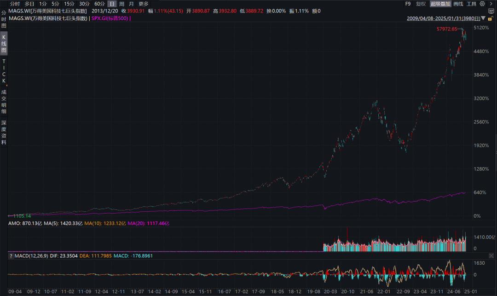Select the 多日 multi-day period
Viewport: 497px width, 296px height.
tap(29, 4)
